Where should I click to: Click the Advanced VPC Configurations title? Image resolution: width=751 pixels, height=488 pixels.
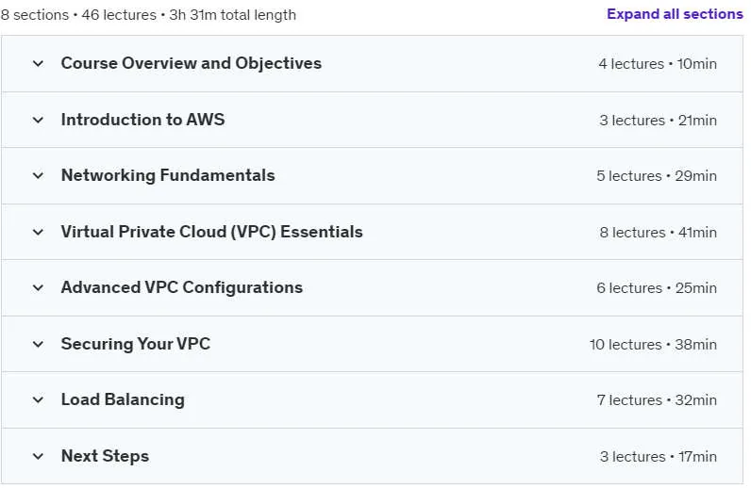coord(181,287)
